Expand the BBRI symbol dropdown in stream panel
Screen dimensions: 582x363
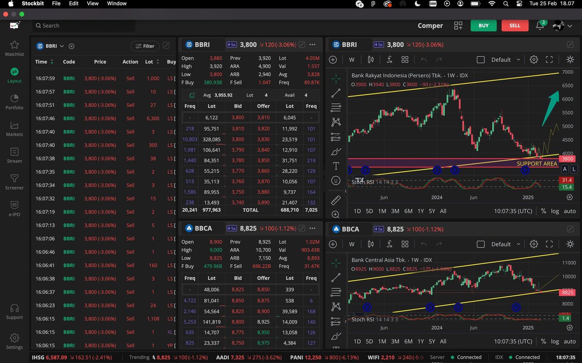click(x=62, y=46)
